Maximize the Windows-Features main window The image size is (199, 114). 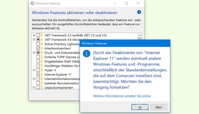point(127,3)
